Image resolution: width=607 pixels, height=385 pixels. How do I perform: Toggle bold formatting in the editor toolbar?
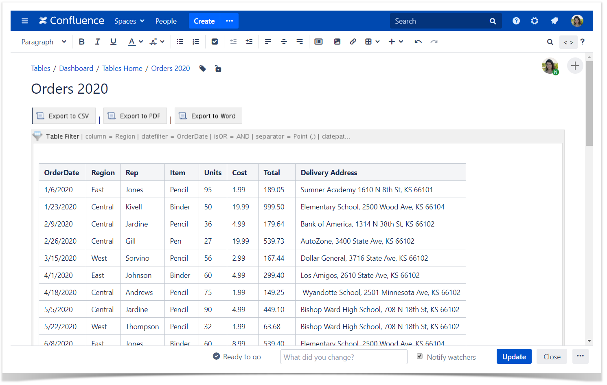pos(81,42)
